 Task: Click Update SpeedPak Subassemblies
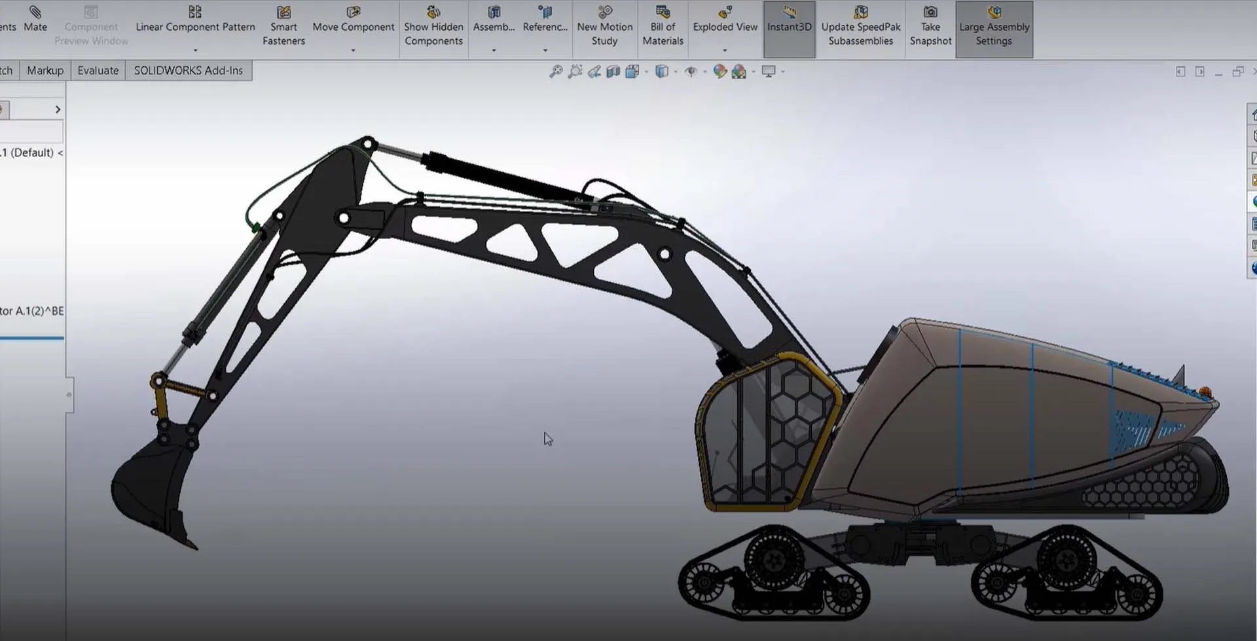[x=861, y=26]
